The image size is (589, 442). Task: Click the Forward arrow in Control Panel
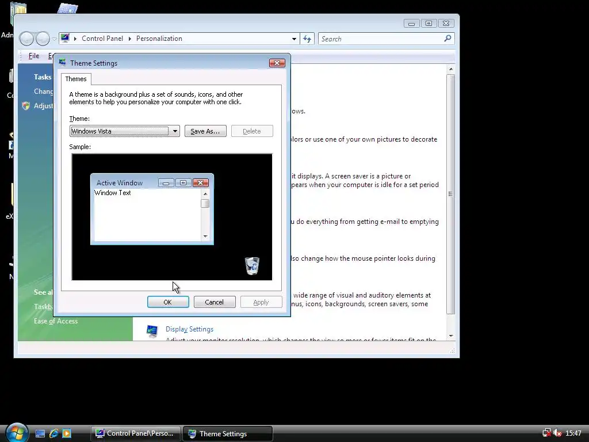pos(43,39)
